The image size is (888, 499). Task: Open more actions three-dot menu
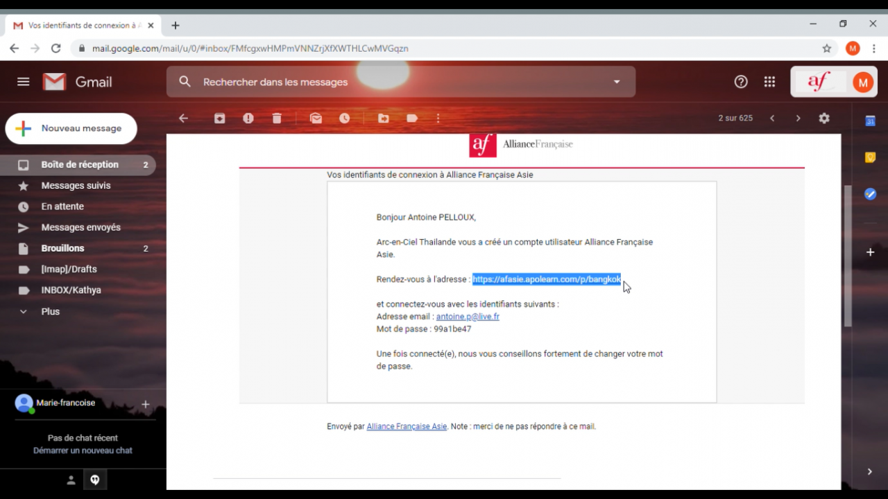pos(438,119)
